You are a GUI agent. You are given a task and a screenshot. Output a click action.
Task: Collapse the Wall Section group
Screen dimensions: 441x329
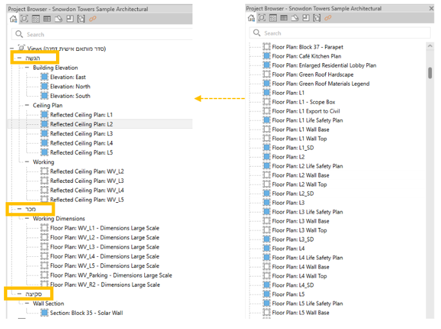27,303
